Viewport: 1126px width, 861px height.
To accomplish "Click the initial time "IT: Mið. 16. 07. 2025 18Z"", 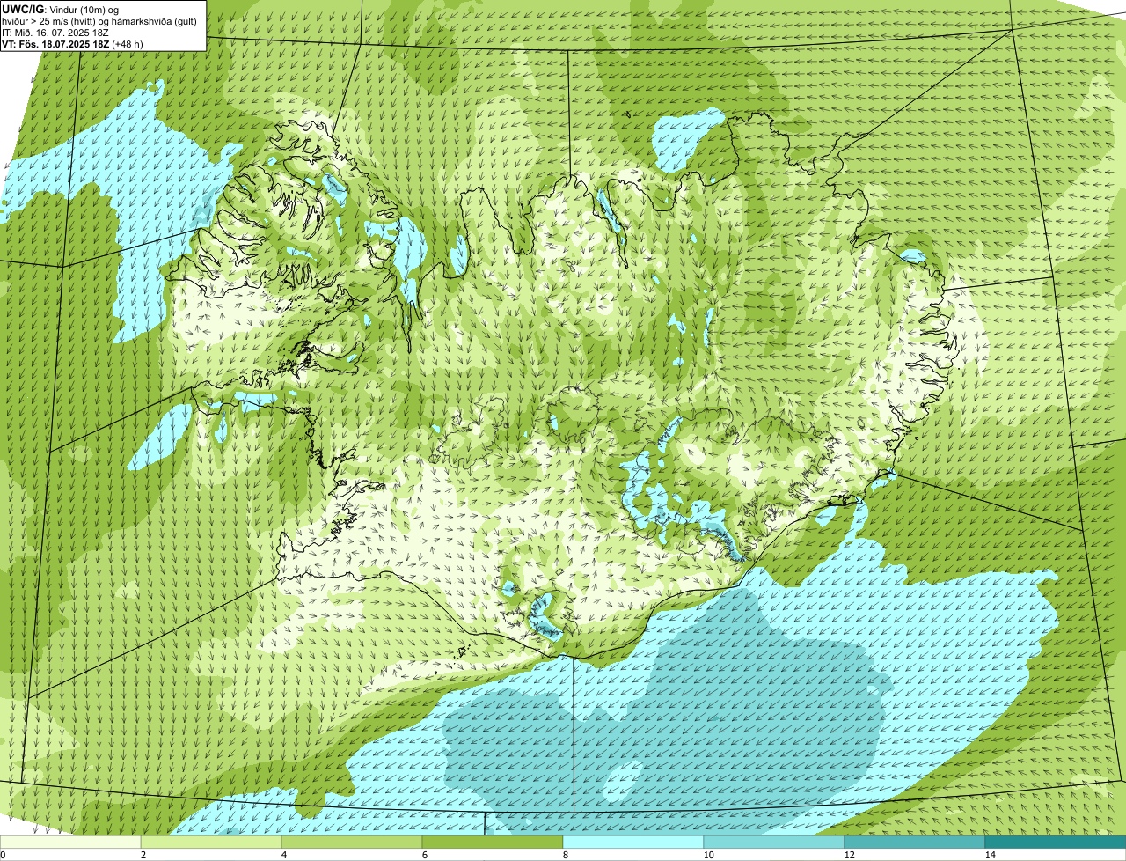I will (x=55, y=33).
